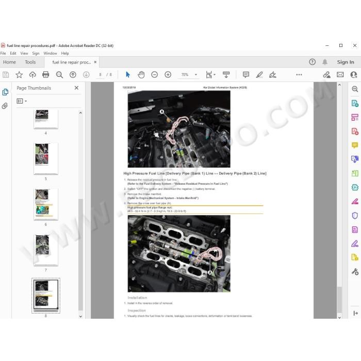Open Fill & Sign tool in right pane
This screenshot has height=361, width=361.
pos(355,243)
